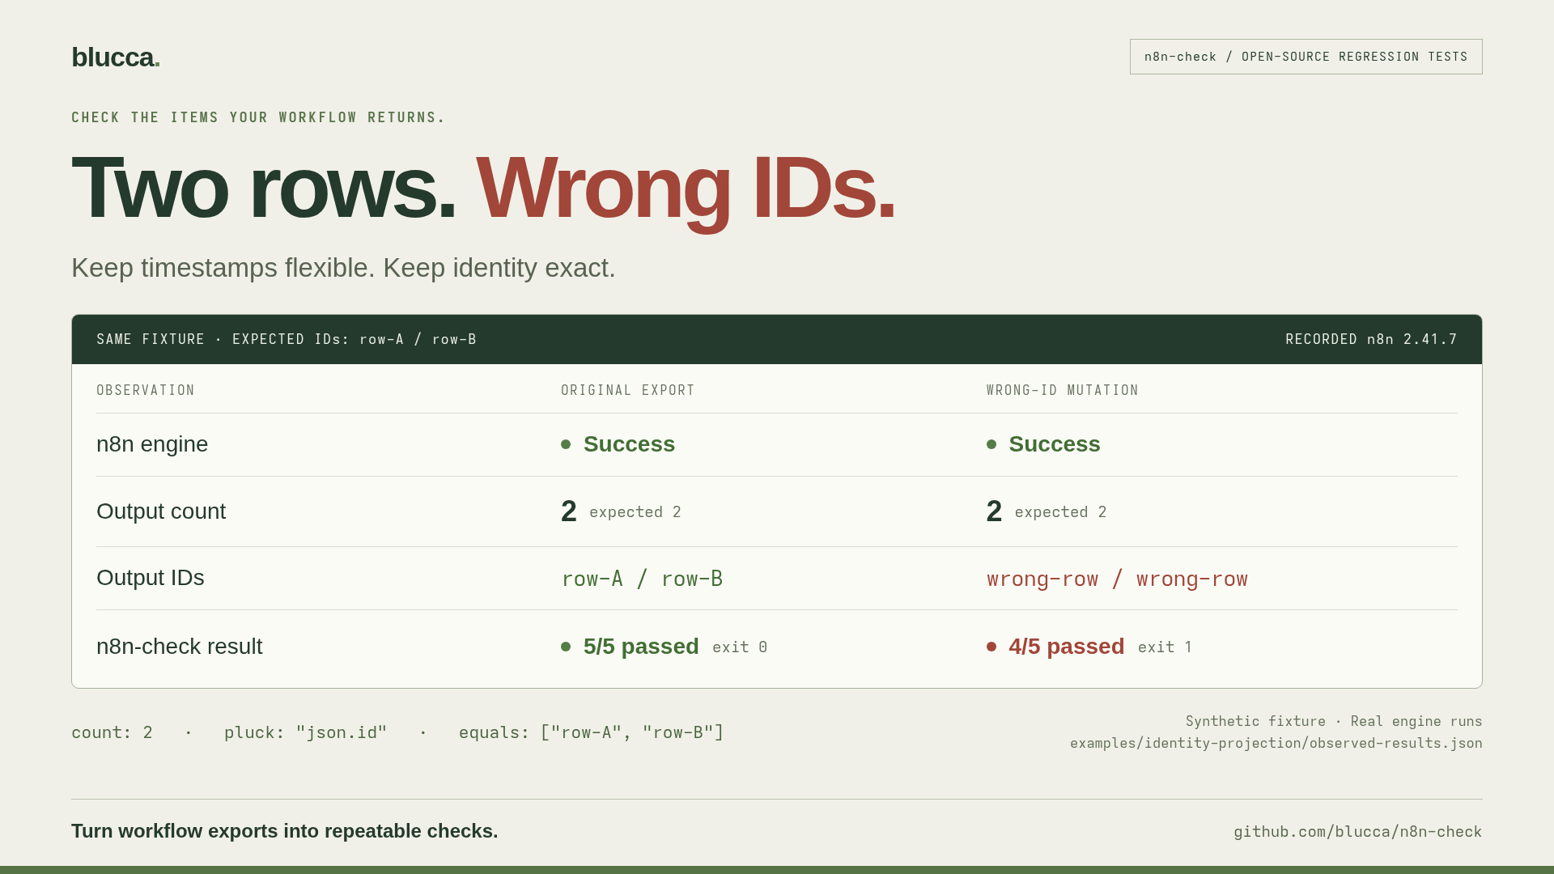Open the github.com/blucca/n8n-check link
The height and width of the screenshot is (874, 1554).
pyautogui.click(x=1357, y=832)
